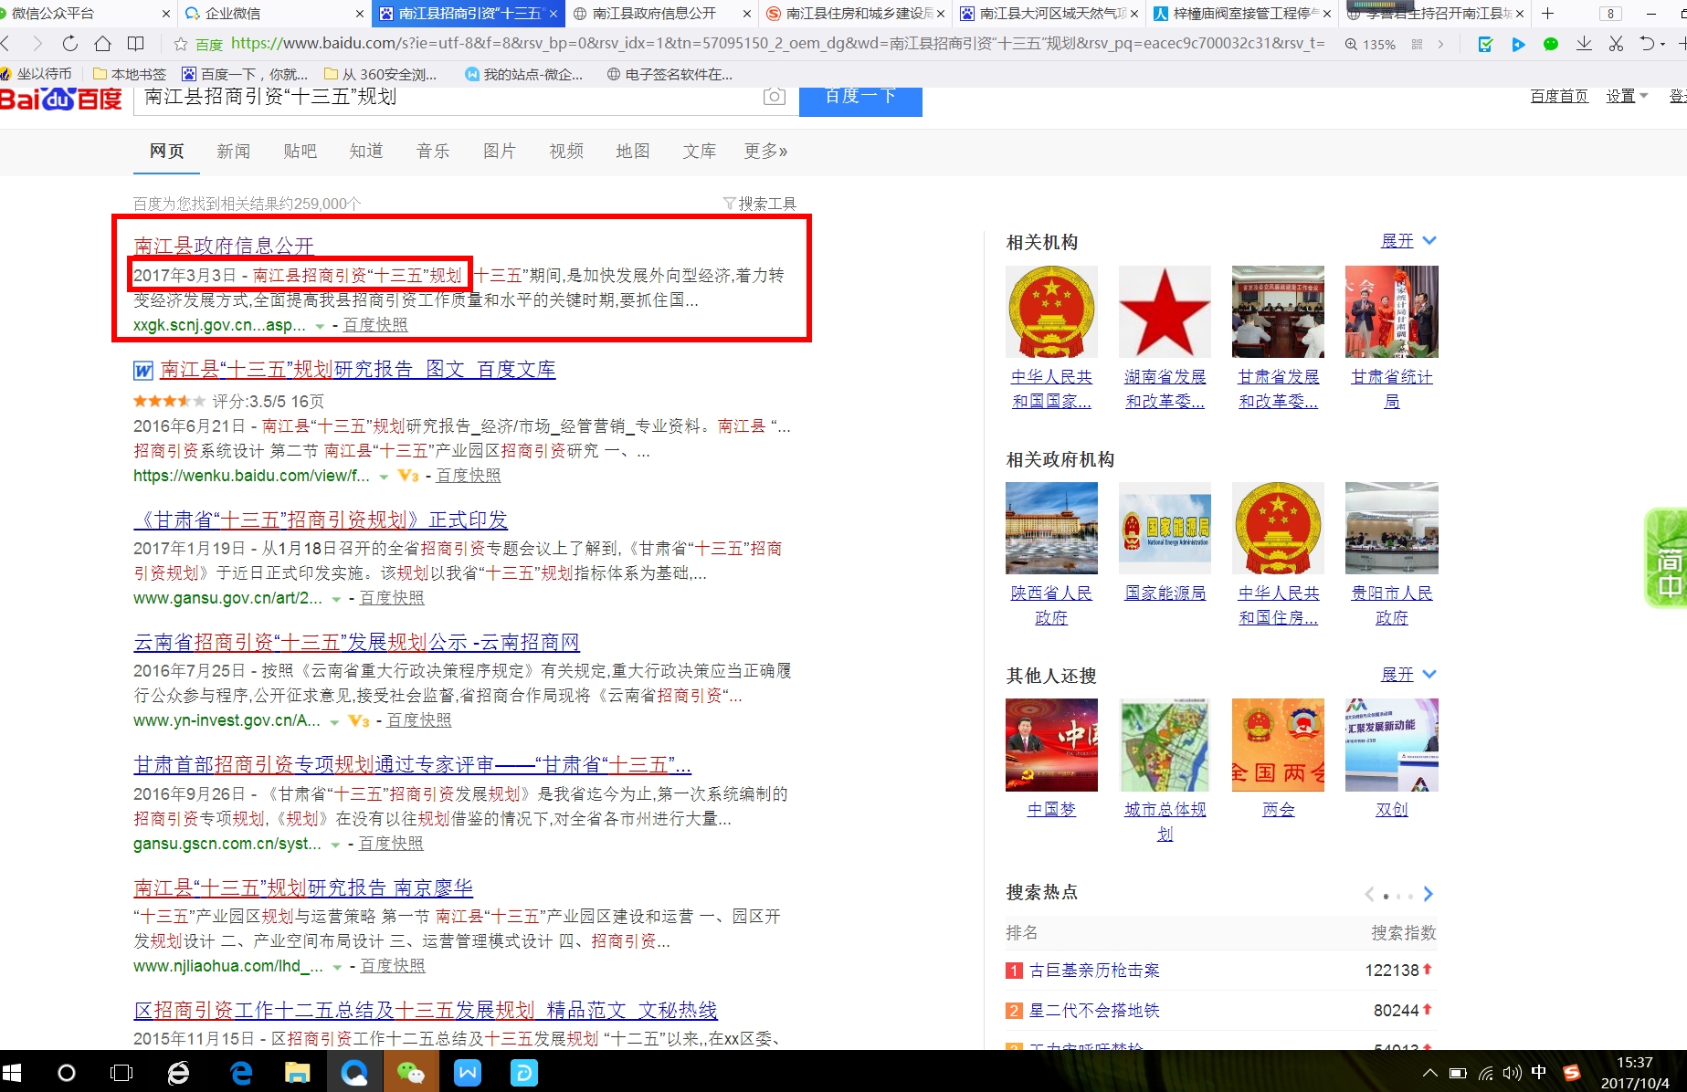Go to next 搜索热点 page
The width and height of the screenshot is (1687, 1092).
(x=1429, y=894)
